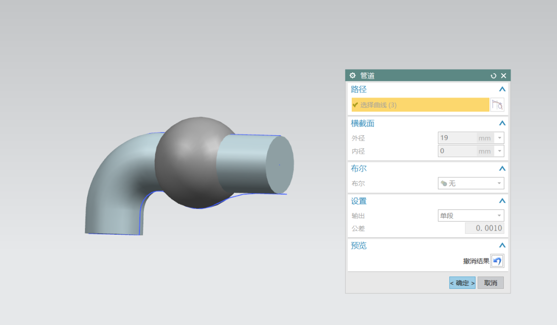Screen dimensions: 557x325
Task: Click the 外径 label
Action: (x=358, y=138)
